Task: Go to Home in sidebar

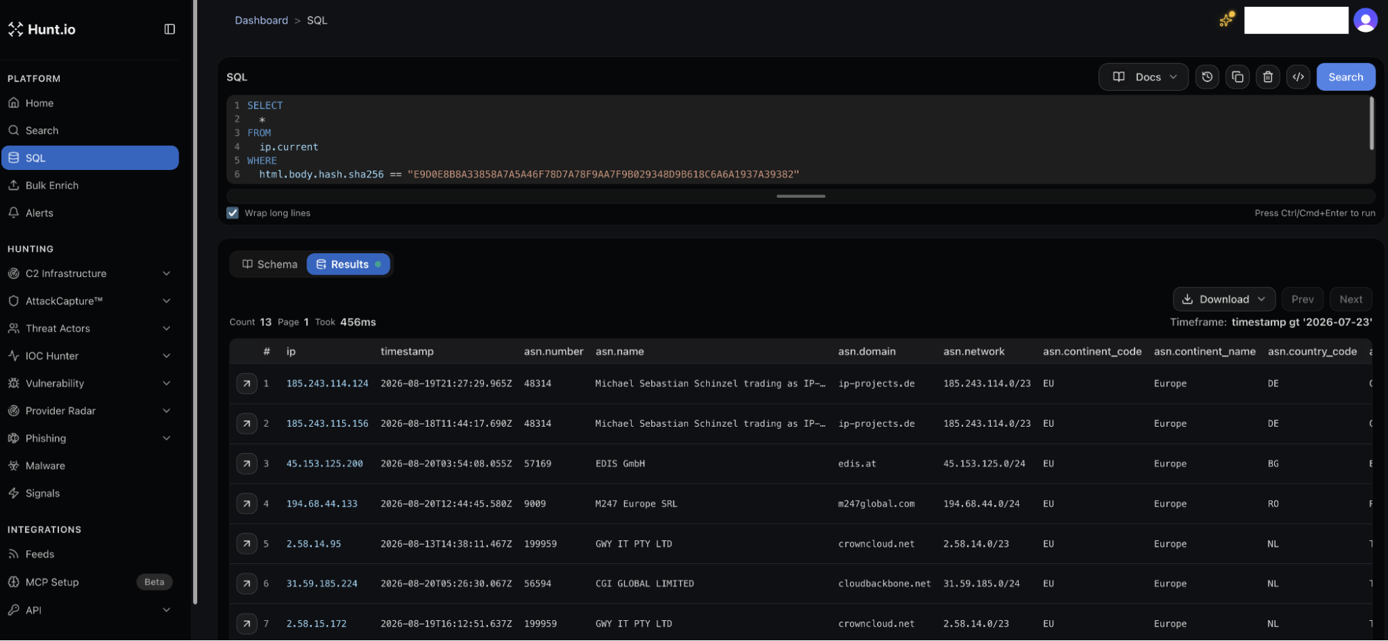Action: coord(90,103)
